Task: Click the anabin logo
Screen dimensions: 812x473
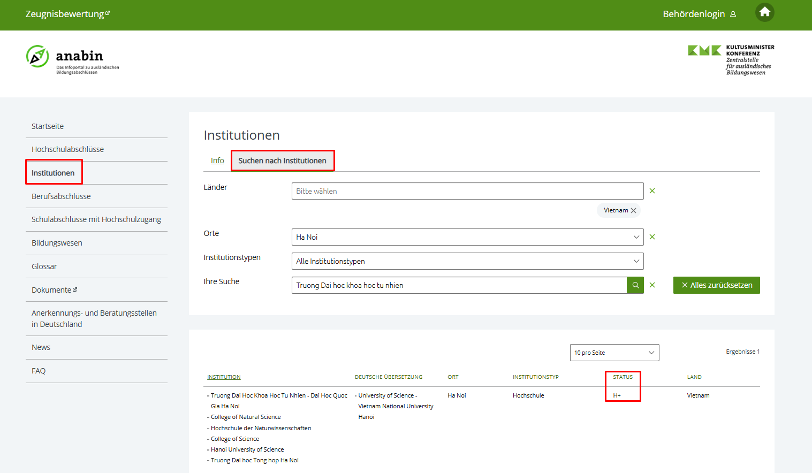Action: coord(73,59)
